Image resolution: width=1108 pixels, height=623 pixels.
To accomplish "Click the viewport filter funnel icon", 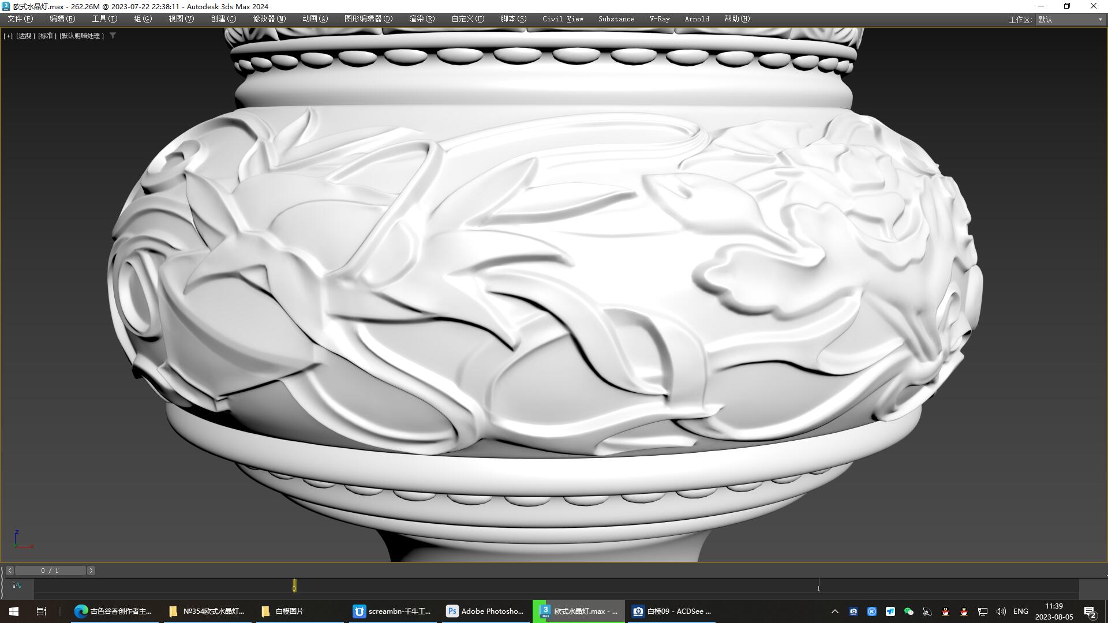I will (x=113, y=36).
